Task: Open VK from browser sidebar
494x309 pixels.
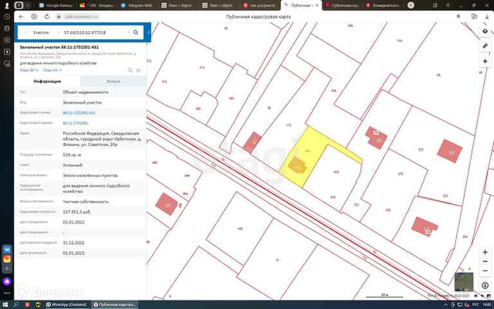Action: click(6, 249)
